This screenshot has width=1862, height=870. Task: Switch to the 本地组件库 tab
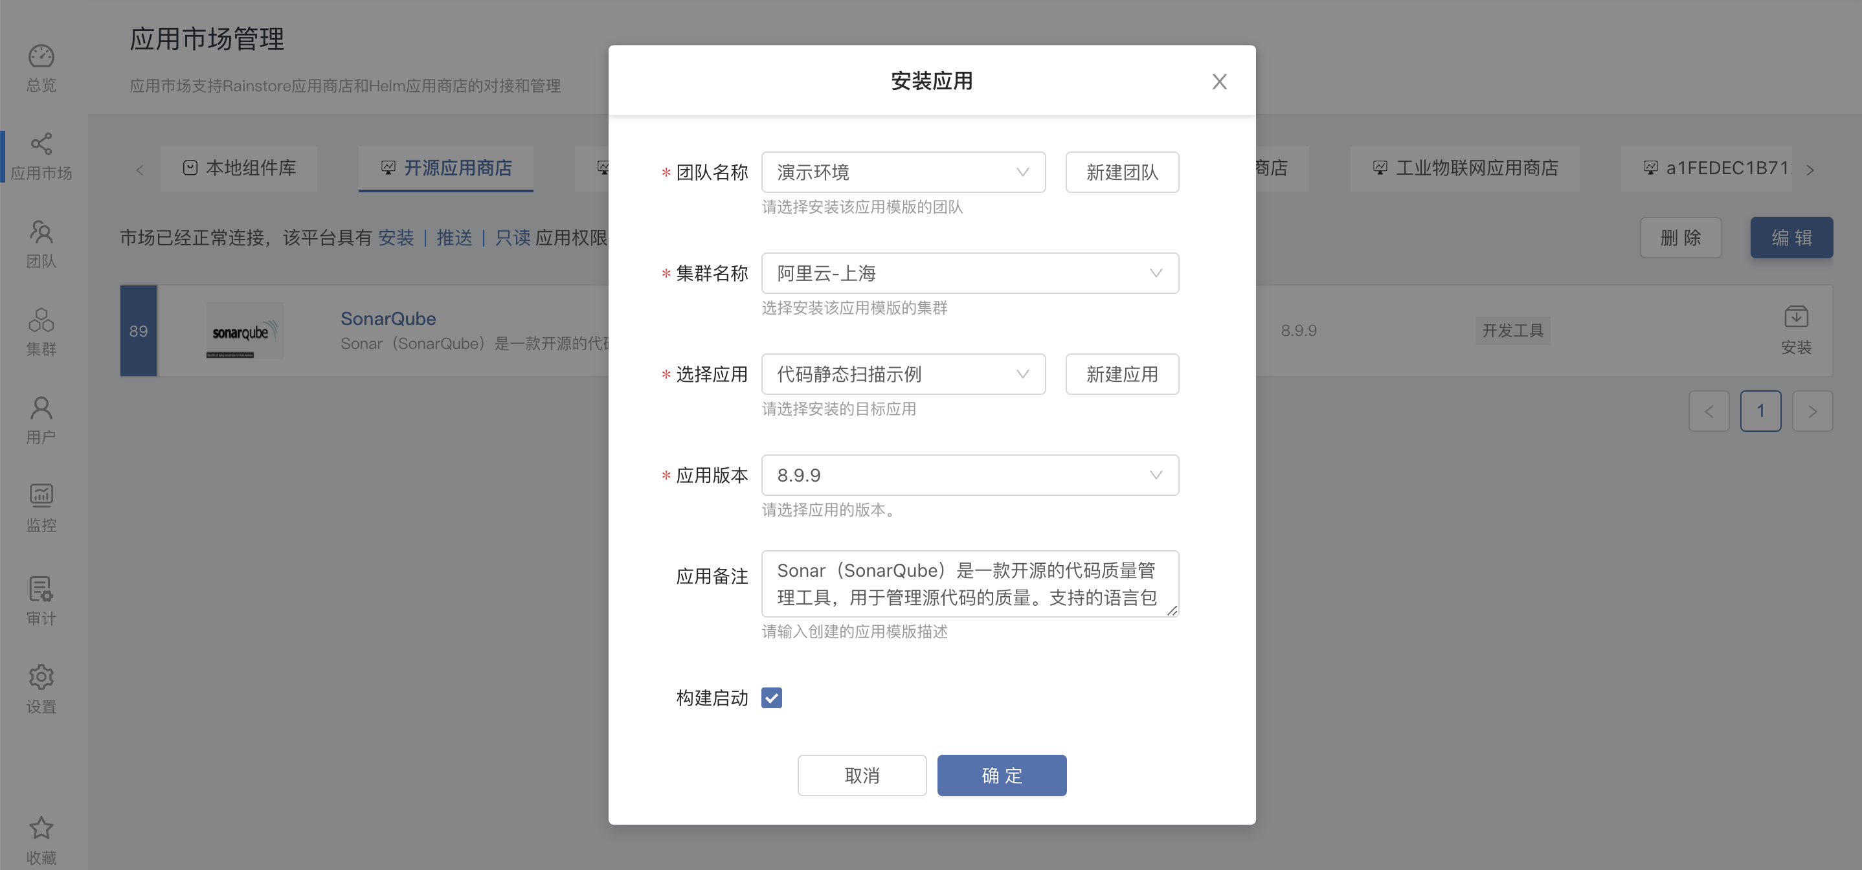point(238,168)
